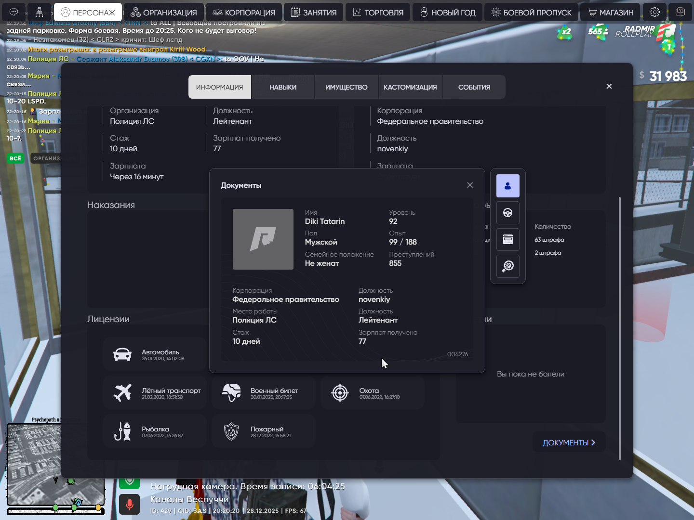Open the ИМУЩЕСТВО tab
The width and height of the screenshot is (694, 520).
click(x=346, y=87)
